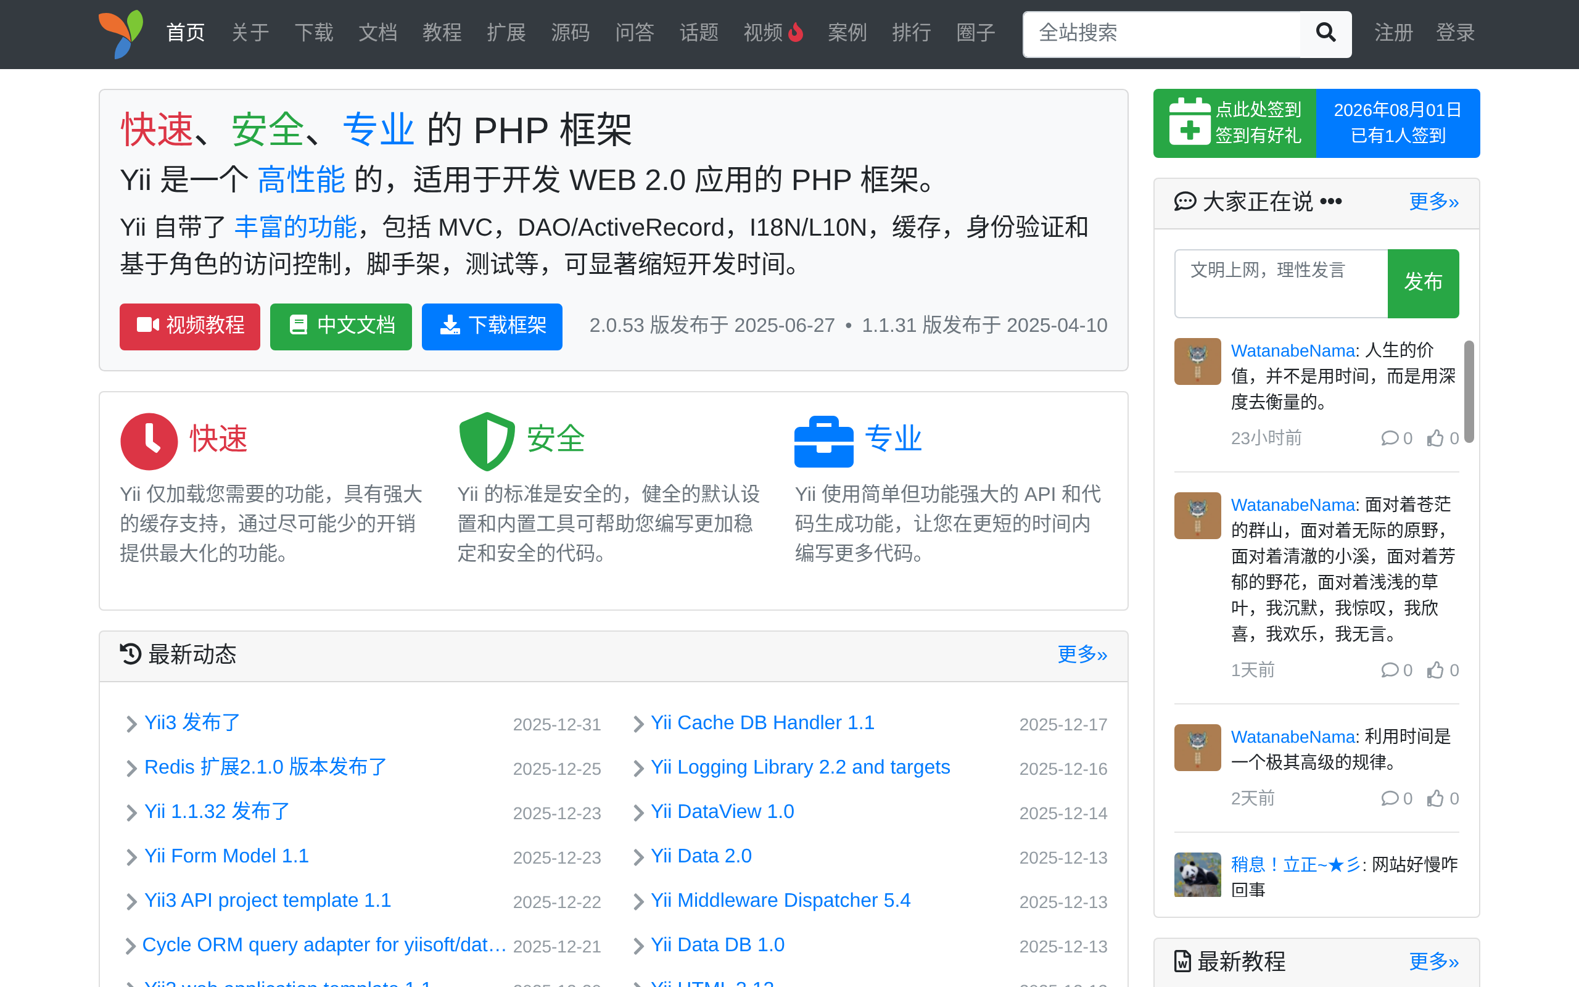
Task: Open Yii Logging Library 2.2 and targets
Action: coord(800,767)
